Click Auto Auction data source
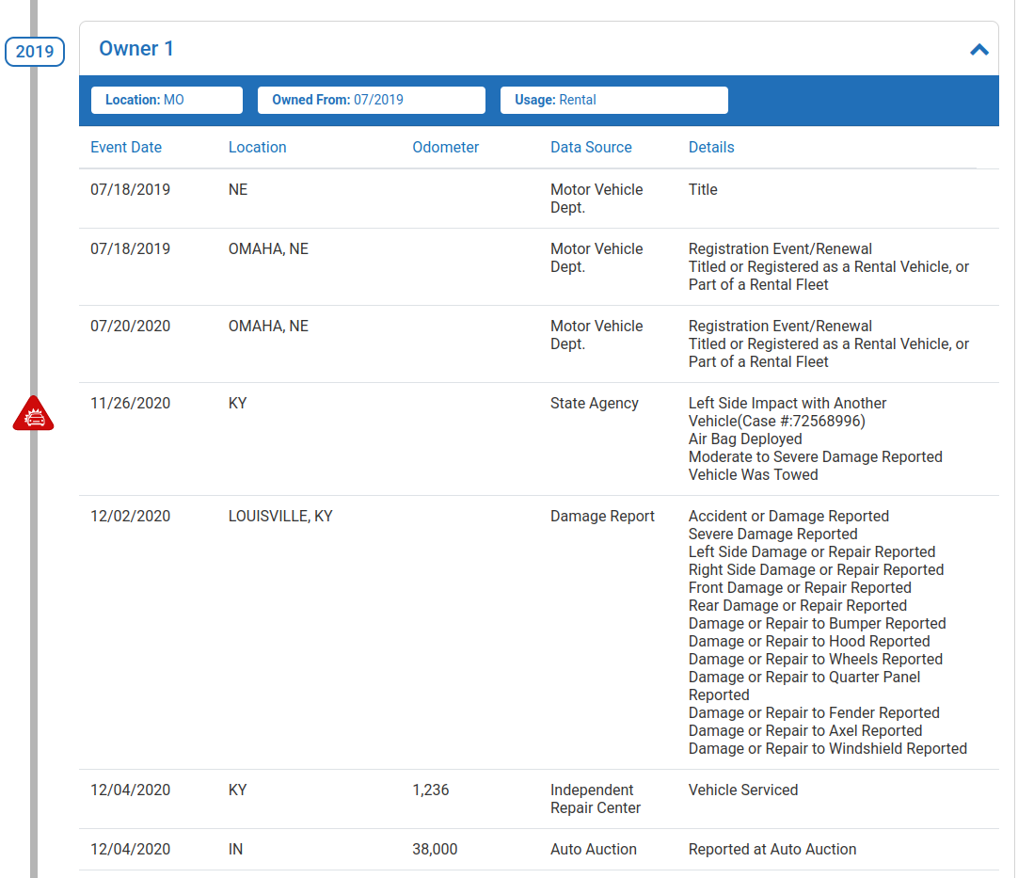This screenshot has width=1018, height=878. tap(593, 850)
